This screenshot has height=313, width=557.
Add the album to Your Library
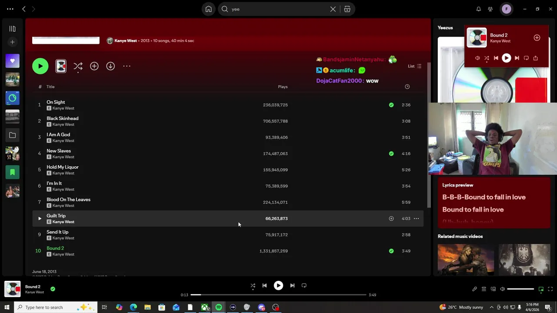[x=94, y=66]
